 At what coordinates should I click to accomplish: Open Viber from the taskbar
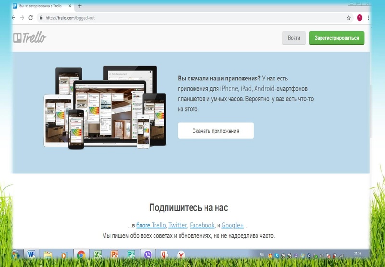[147, 254]
